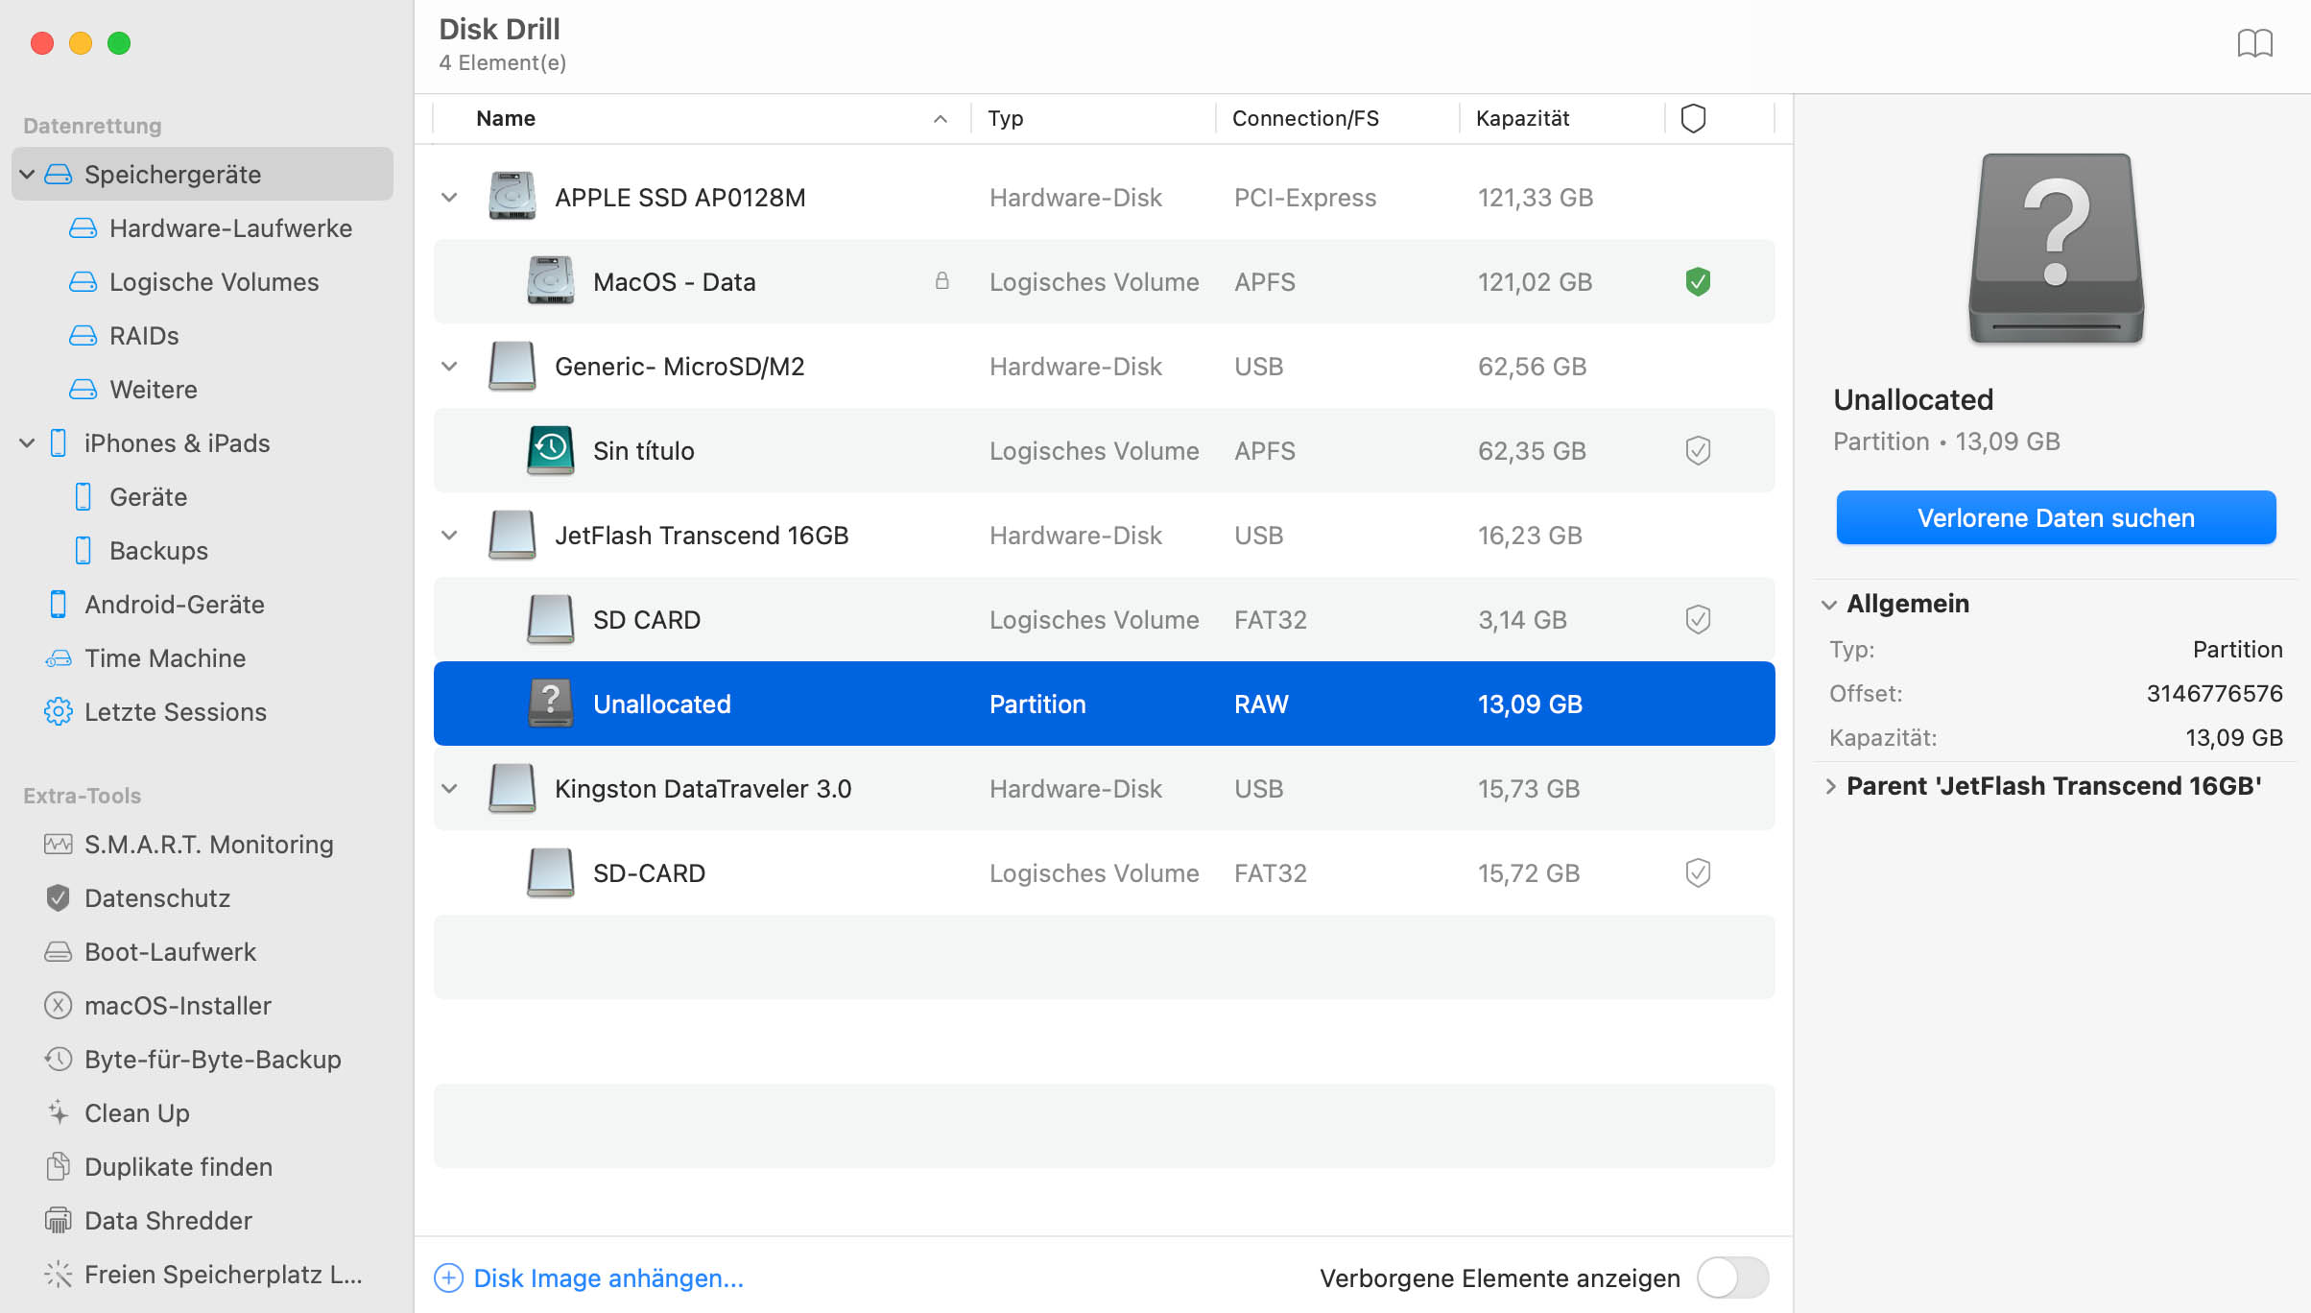The width and height of the screenshot is (2311, 1313).
Task: Click the green shield on MacOS - Data
Action: [1698, 282]
